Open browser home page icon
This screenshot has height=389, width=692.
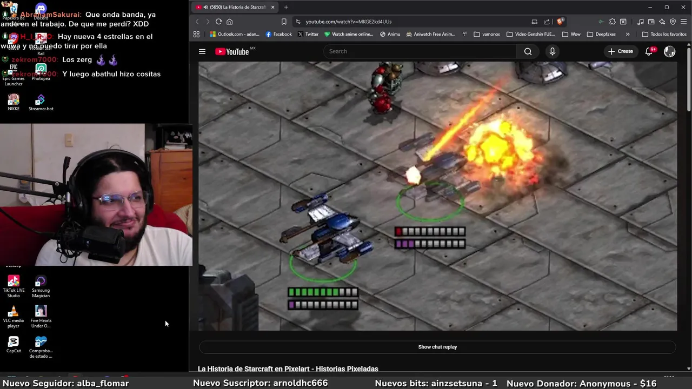tap(229, 22)
